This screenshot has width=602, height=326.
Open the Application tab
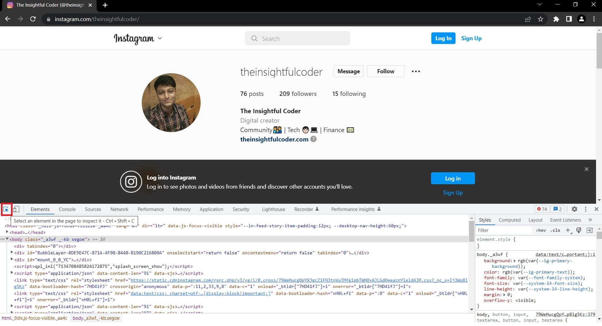point(211,209)
